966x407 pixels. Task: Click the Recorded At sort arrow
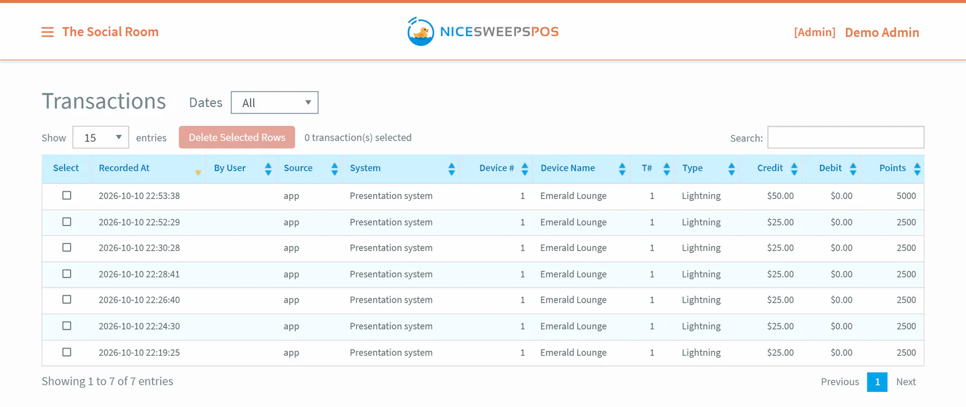point(198,172)
